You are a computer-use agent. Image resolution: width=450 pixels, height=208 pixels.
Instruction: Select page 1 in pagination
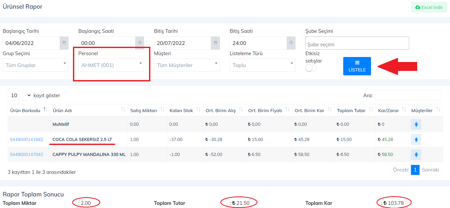(x=415, y=170)
